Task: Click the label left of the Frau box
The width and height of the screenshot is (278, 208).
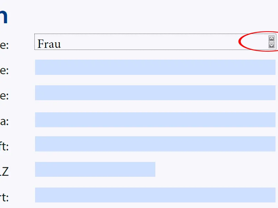Action: tap(4, 45)
